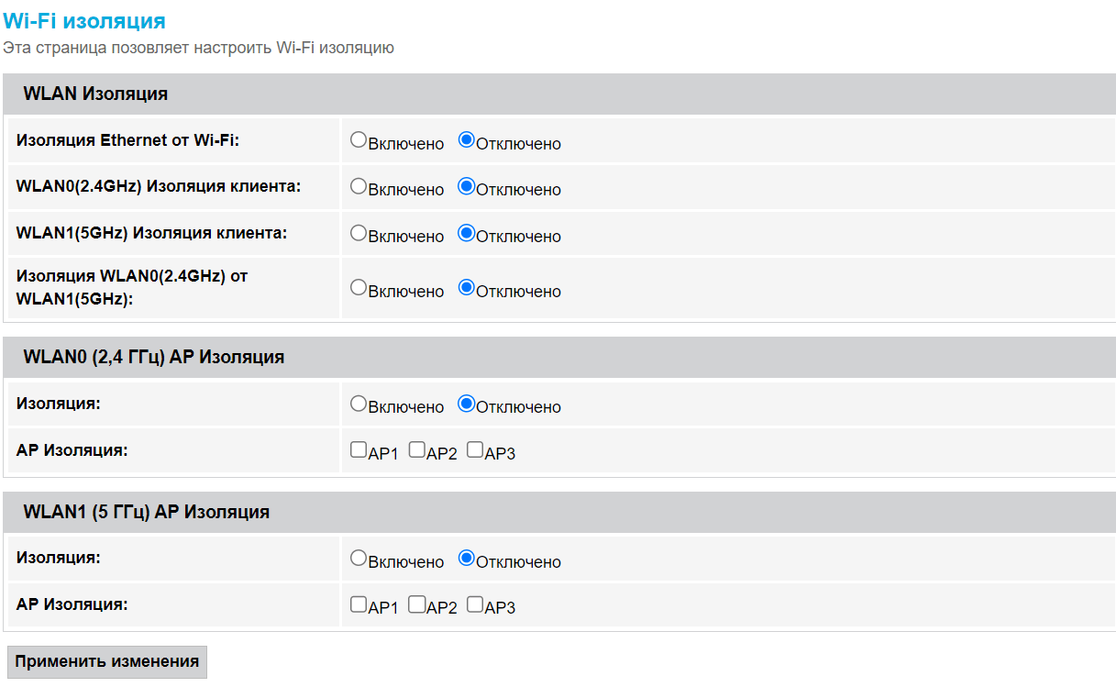Check AP2 in WLAN1 (5 ГГц) section

point(416,604)
